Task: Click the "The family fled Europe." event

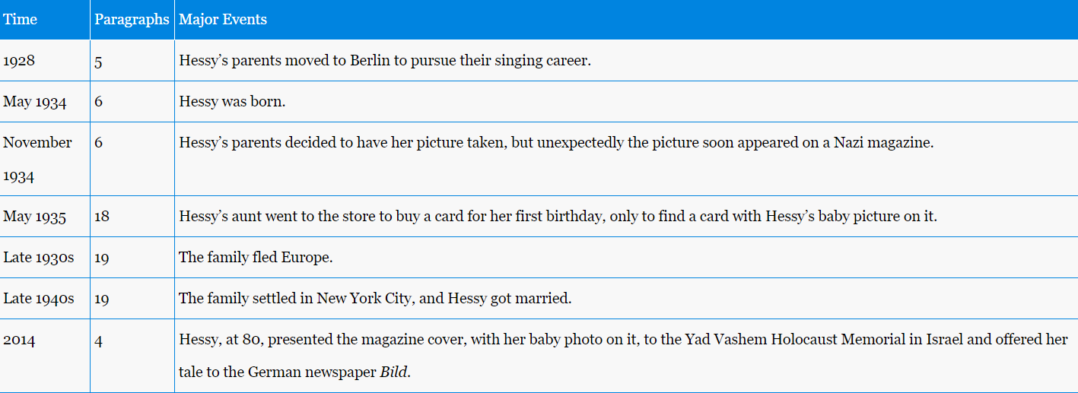Action: 256,258
